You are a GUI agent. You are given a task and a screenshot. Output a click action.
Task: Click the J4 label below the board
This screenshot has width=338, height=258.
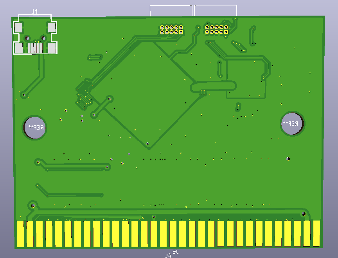(x=168, y=255)
